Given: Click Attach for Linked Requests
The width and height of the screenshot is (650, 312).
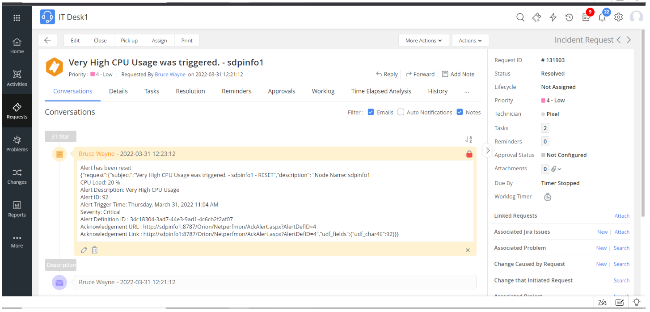Looking at the screenshot, I should tap(622, 216).
